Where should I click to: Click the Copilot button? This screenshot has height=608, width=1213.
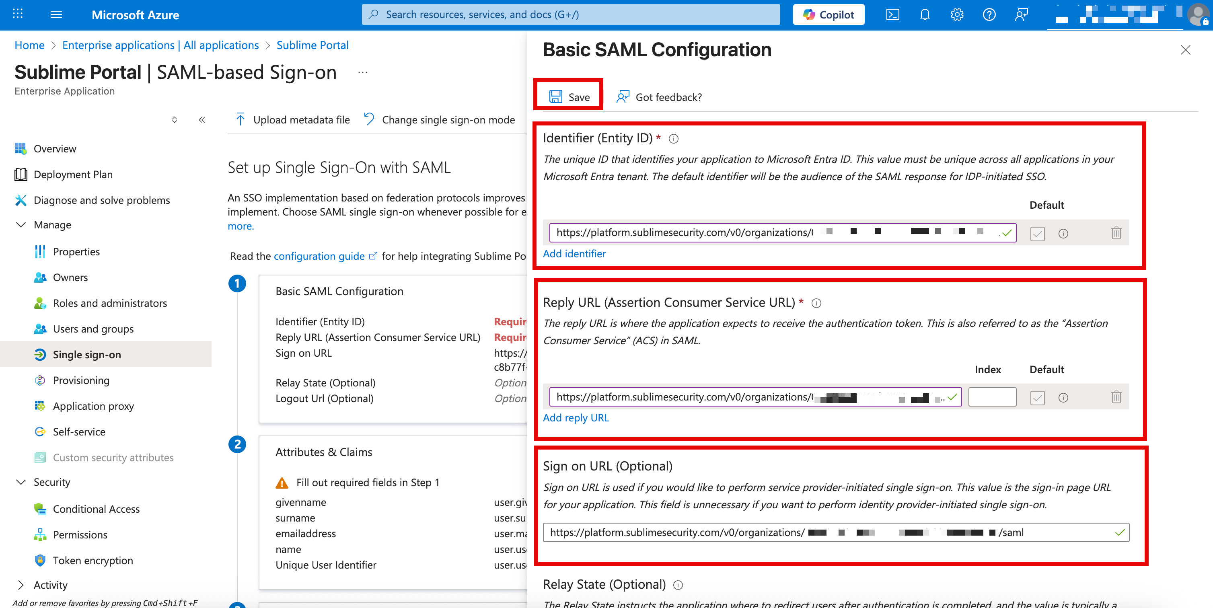(x=828, y=14)
